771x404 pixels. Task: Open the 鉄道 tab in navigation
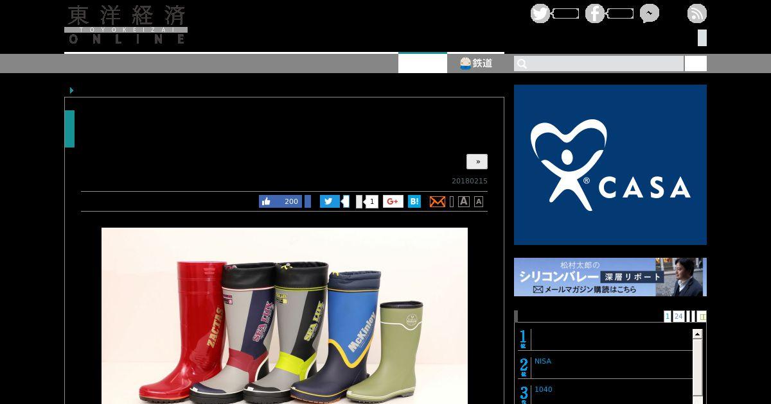pos(476,63)
